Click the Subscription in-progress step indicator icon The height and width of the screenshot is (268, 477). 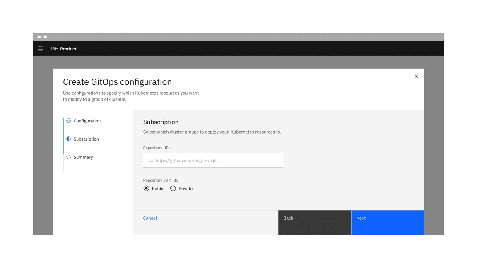click(68, 139)
